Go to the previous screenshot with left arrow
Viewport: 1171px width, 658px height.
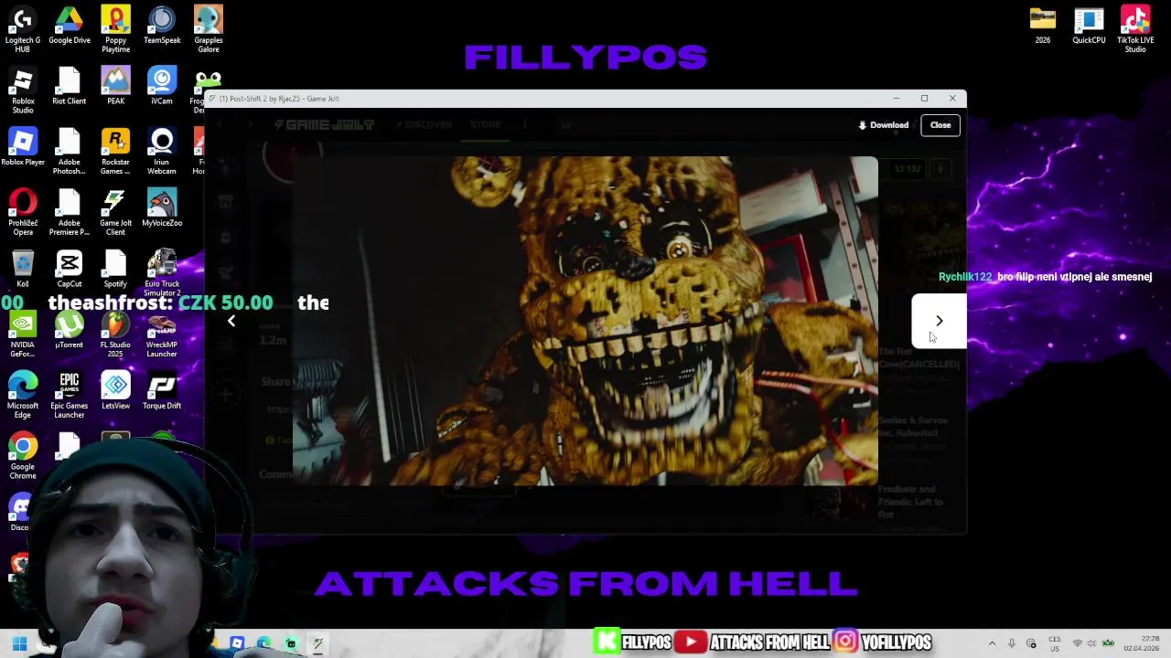click(x=231, y=321)
